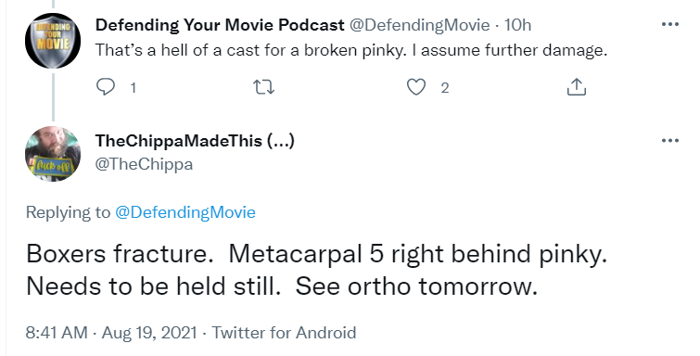Open more options menu on TheChippa's tweet
Viewport: 700px width, 356px height.
[670, 141]
